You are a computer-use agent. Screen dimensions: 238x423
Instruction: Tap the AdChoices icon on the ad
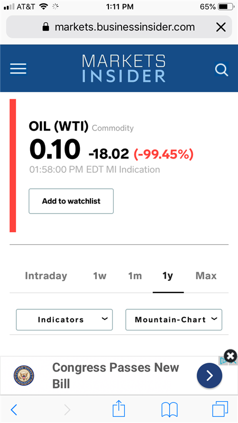(223, 361)
